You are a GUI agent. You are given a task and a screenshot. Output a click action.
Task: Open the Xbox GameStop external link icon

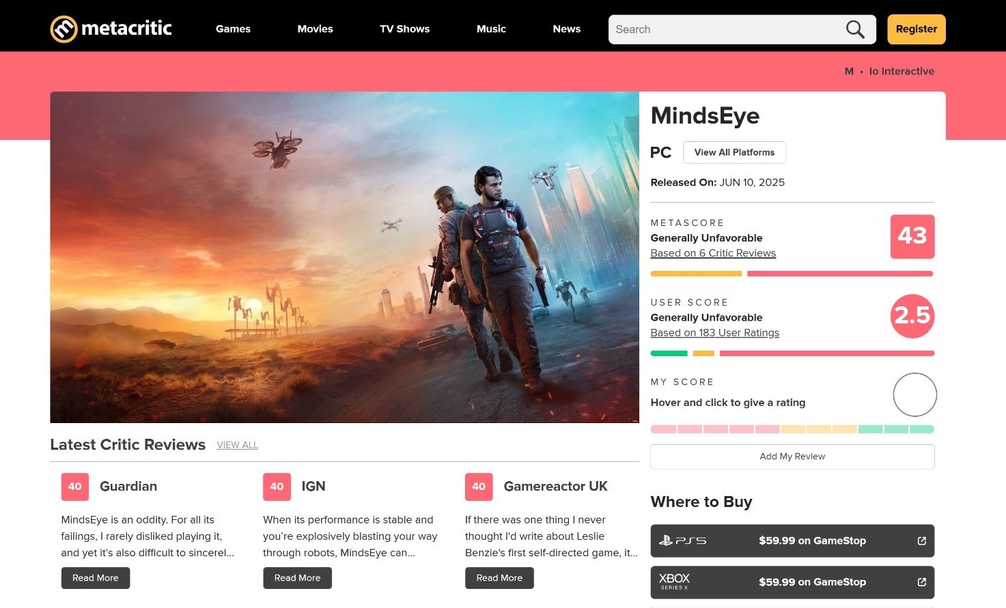[921, 582]
